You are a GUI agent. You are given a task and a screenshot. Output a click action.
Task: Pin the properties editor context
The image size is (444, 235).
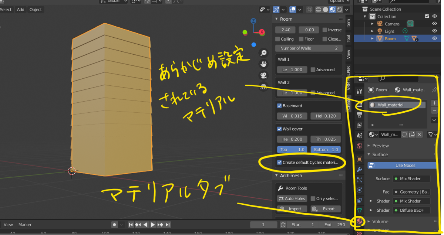[434, 90]
